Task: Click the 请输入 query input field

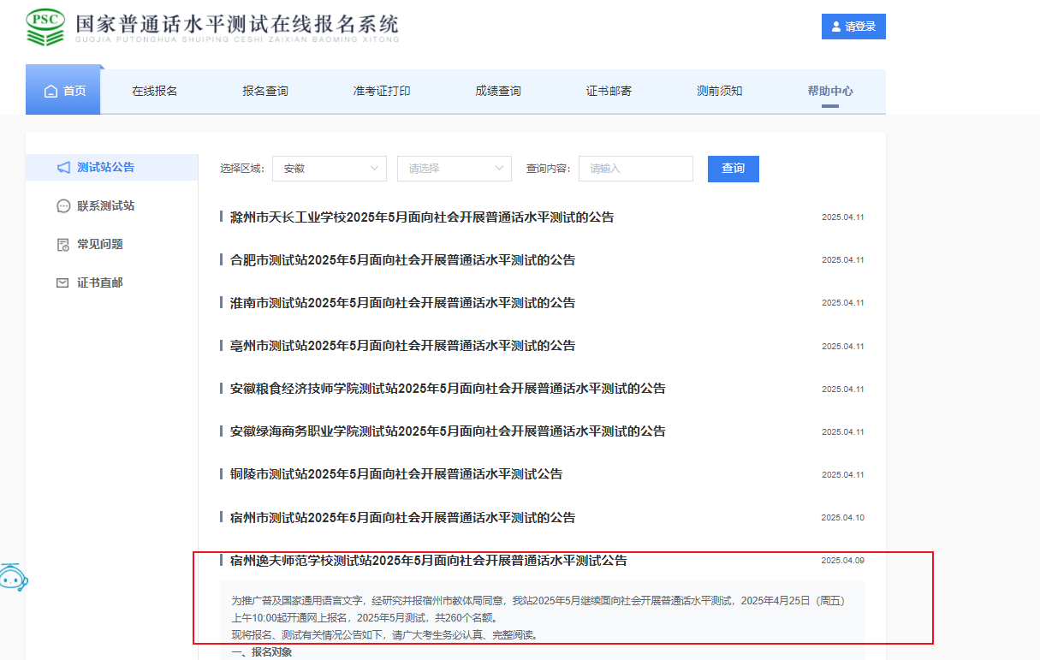Action: [x=636, y=169]
